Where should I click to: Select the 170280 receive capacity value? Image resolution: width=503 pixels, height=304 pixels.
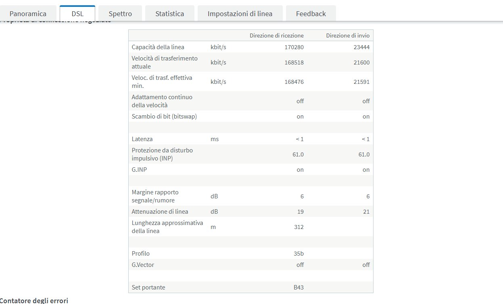pos(294,47)
